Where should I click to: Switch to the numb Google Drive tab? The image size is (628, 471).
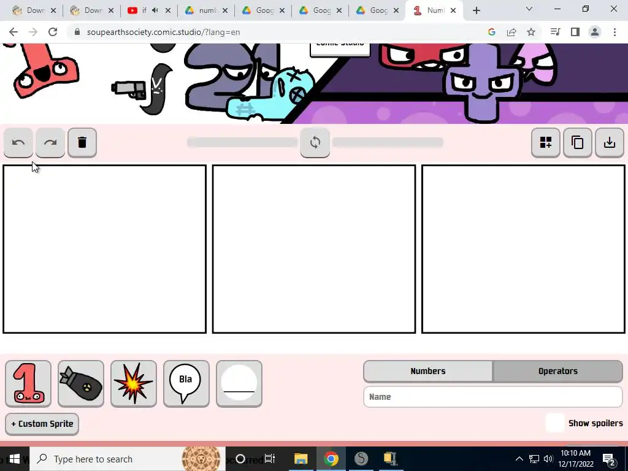pyautogui.click(x=205, y=11)
